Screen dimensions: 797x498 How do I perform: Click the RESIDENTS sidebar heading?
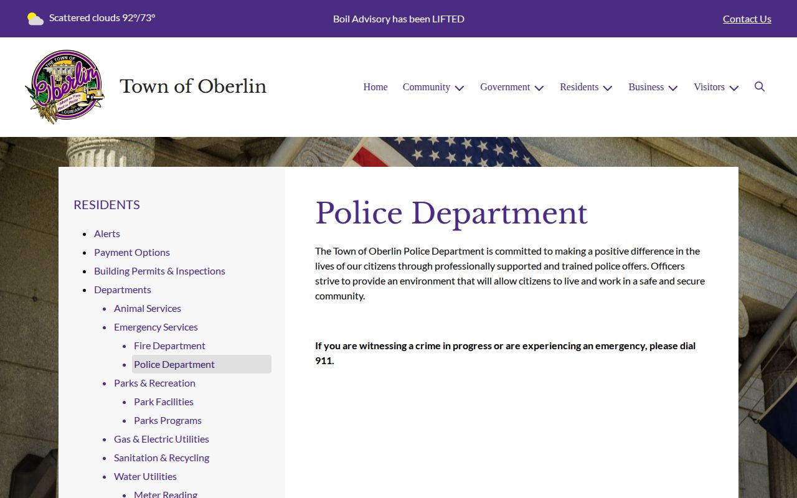(106, 205)
